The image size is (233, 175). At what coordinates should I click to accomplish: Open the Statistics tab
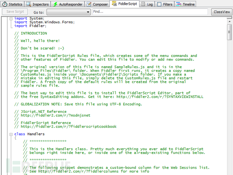(x=12, y=4)
